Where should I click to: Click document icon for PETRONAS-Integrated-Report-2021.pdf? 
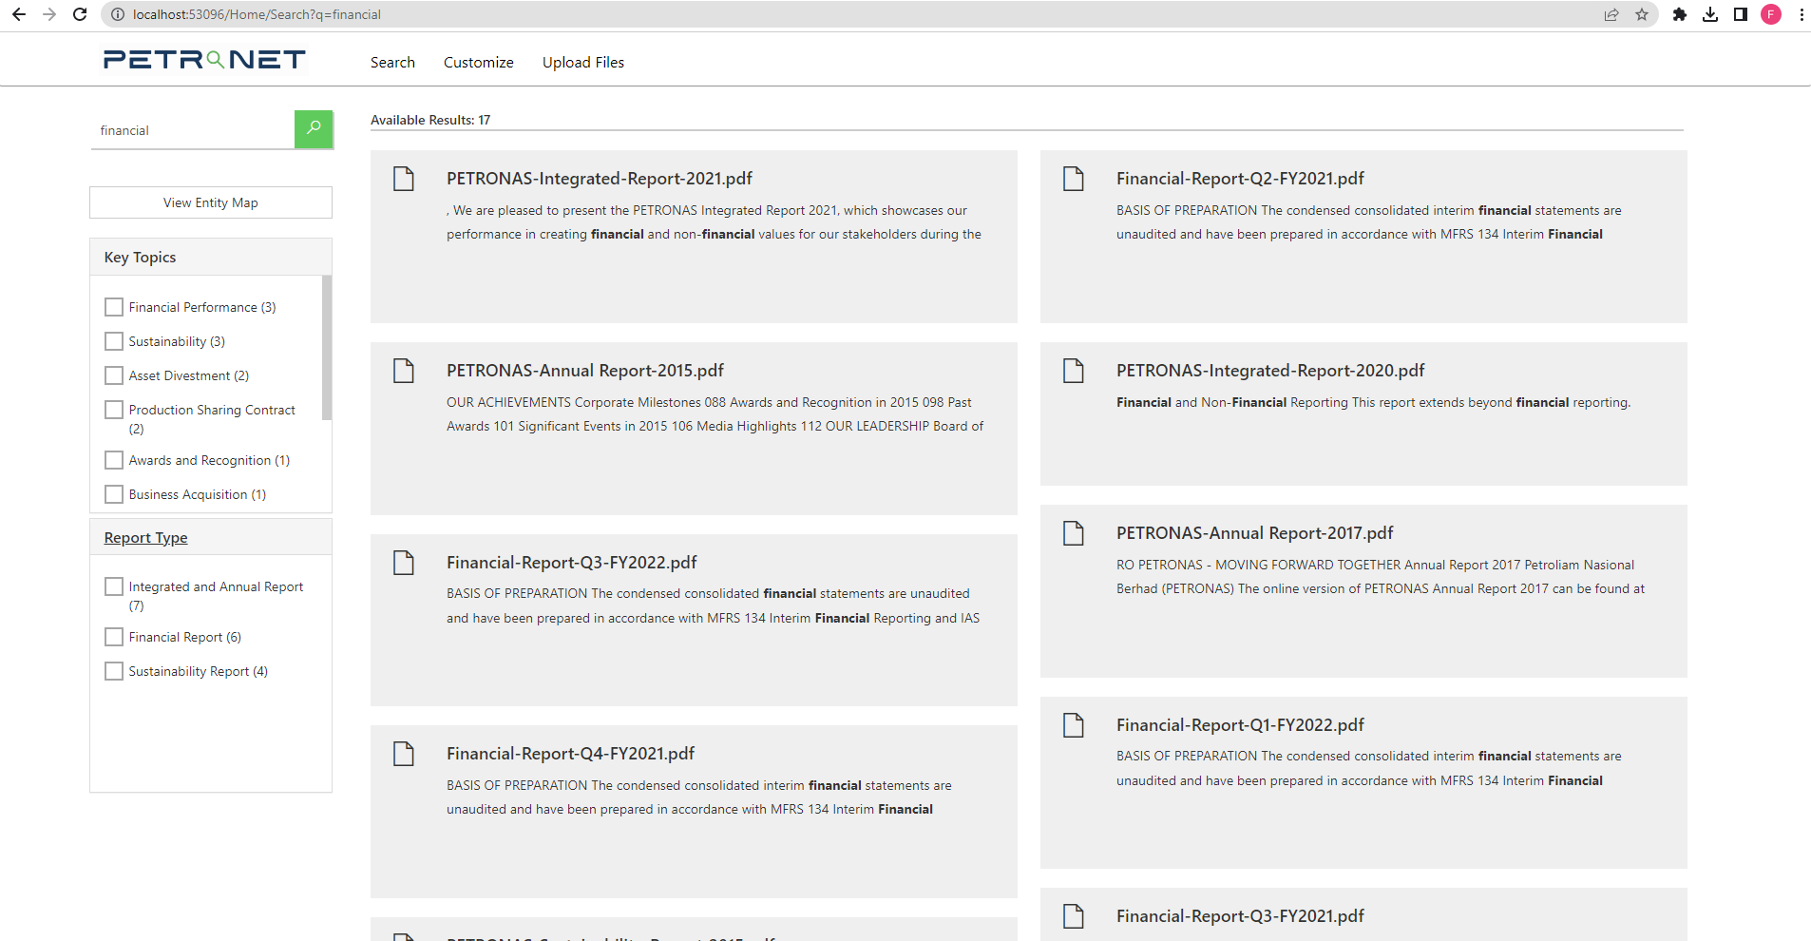[x=404, y=179]
